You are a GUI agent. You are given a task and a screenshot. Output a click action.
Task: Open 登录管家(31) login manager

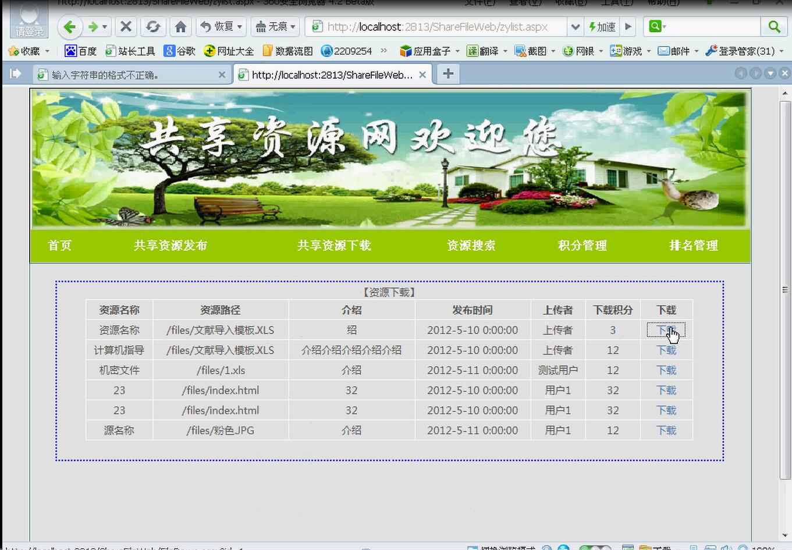coord(740,51)
